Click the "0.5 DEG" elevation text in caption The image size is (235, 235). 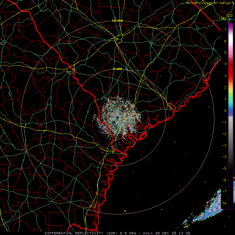click(x=128, y=233)
